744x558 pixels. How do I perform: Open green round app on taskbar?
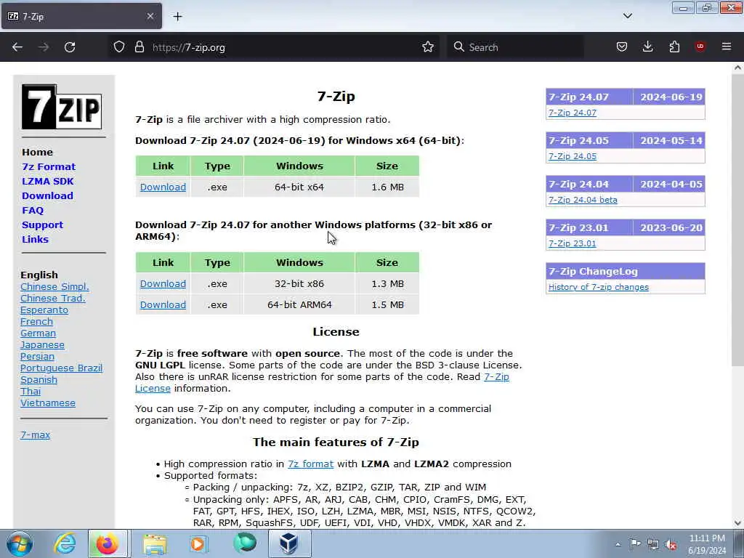coord(245,543)
